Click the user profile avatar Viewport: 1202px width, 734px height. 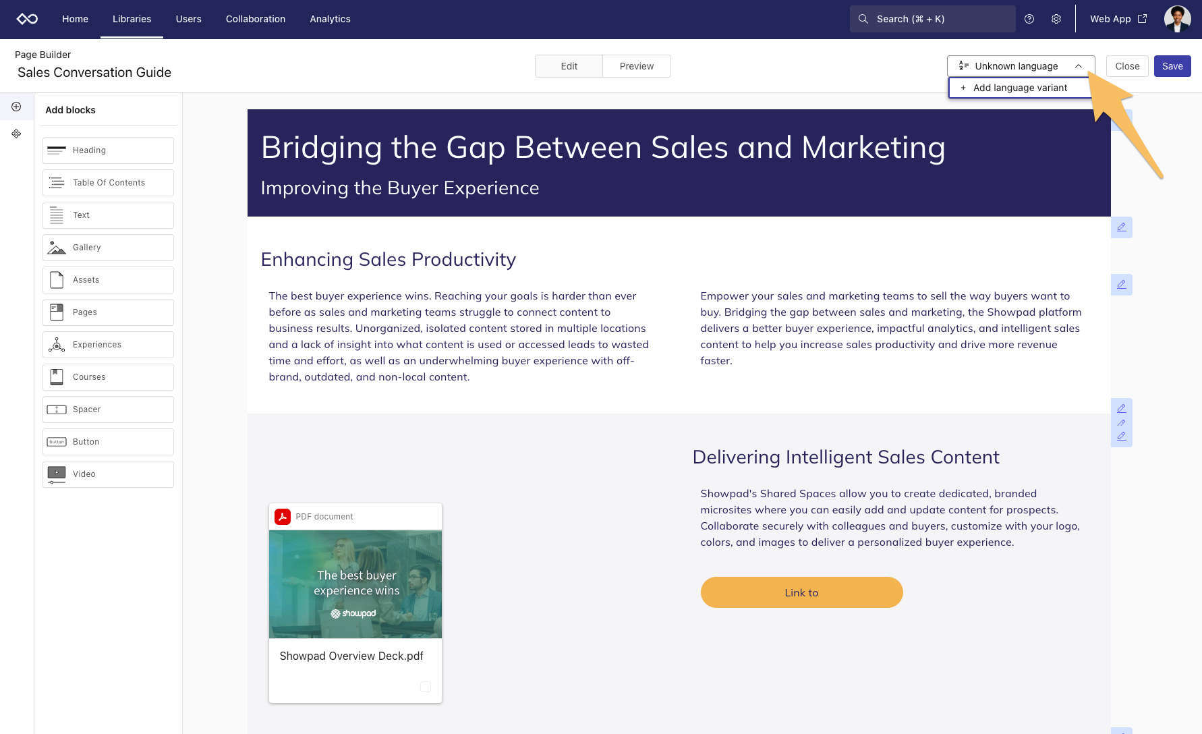pyautogui.click(x=1177, y=19)
